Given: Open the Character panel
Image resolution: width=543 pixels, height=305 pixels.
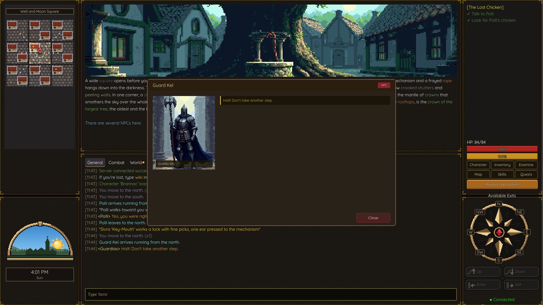Looking at the screenshot, I should pos(478,165).
